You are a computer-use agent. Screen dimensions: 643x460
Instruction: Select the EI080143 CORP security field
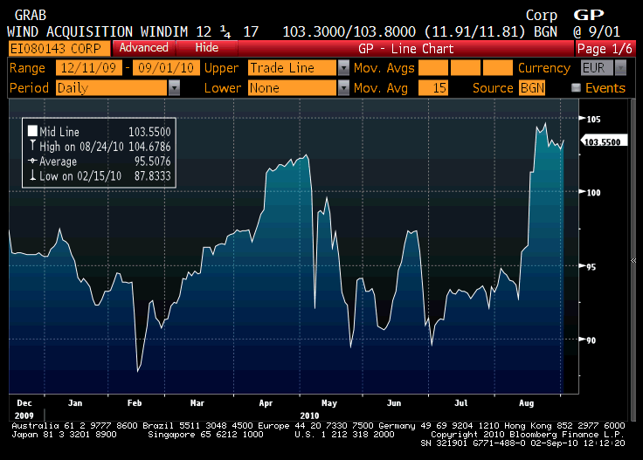tap(58, 48)
